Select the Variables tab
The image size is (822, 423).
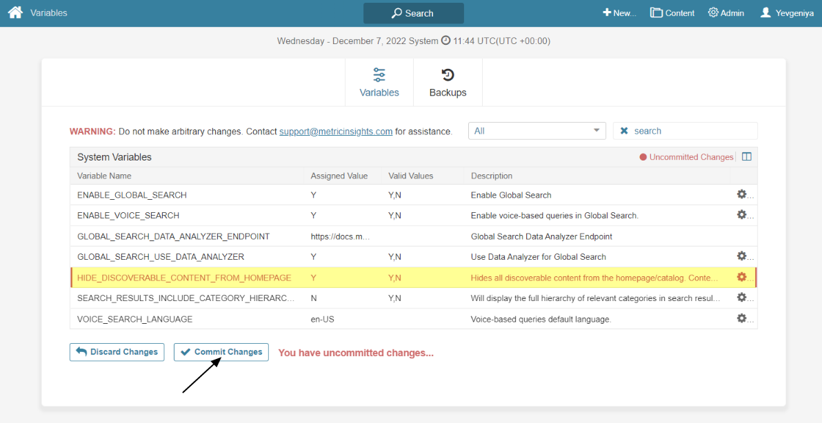[379, 83]
